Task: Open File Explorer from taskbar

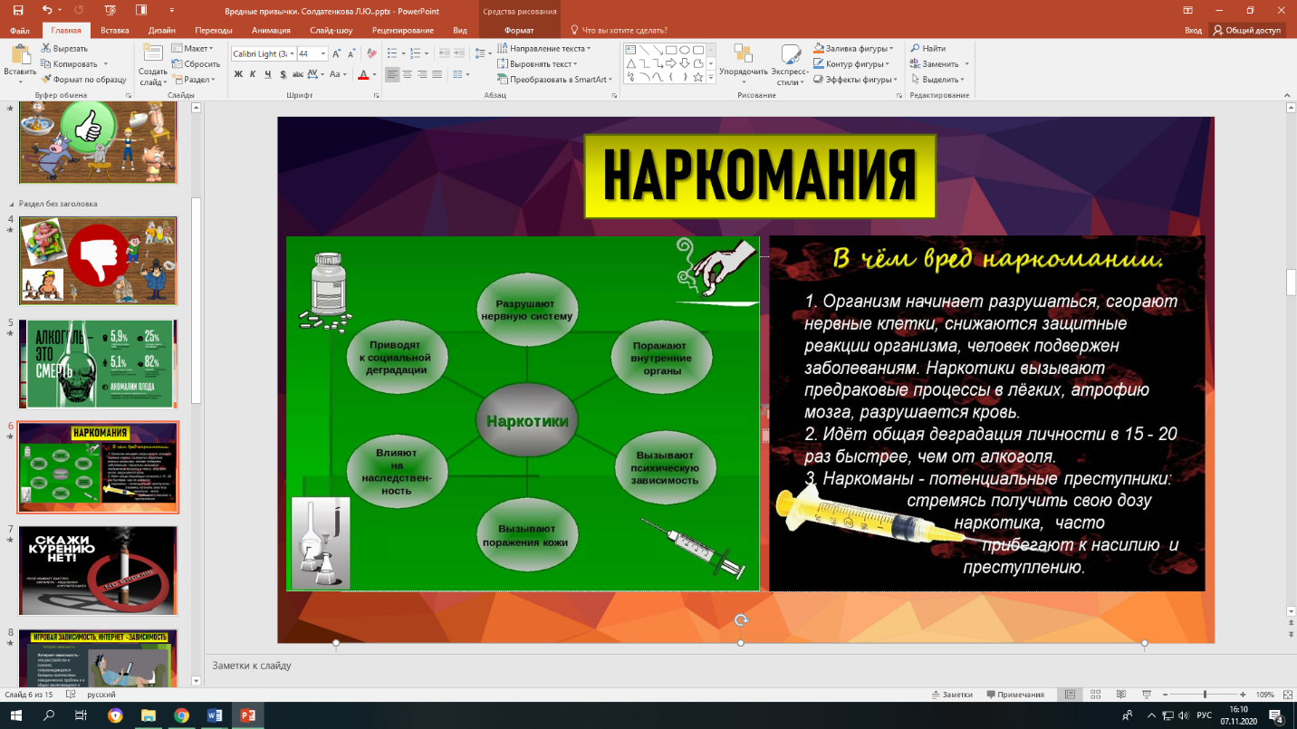Action: pyautogui.click(x=148, y=715)
